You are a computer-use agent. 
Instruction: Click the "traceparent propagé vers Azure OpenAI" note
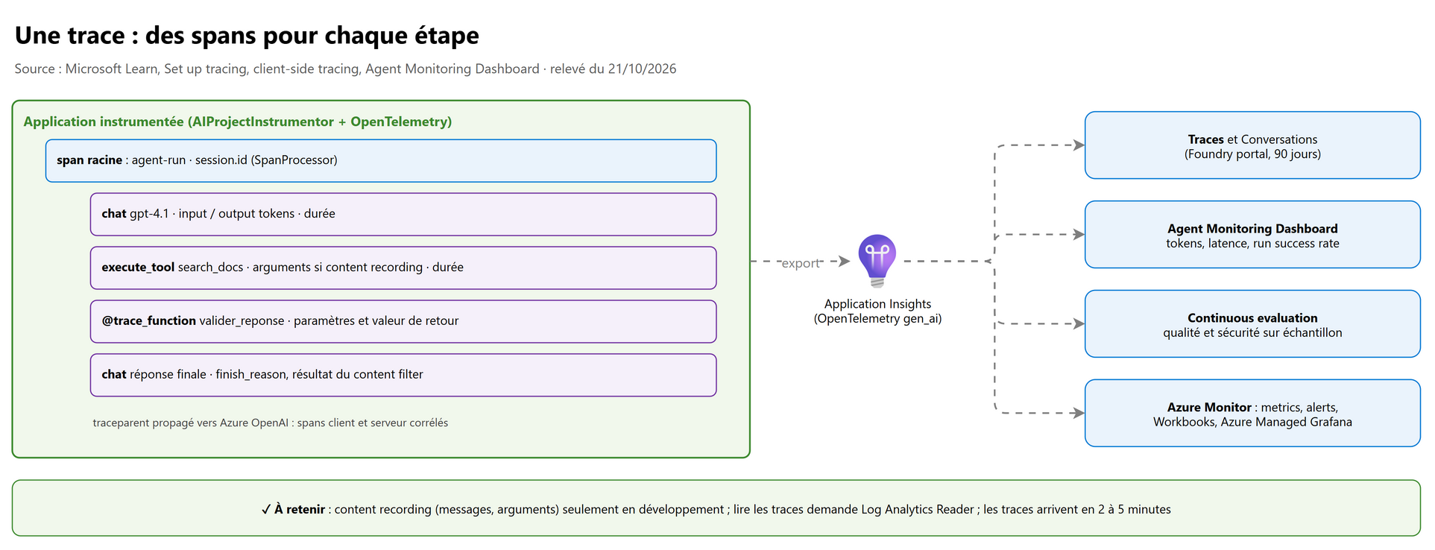coord(271,423)
